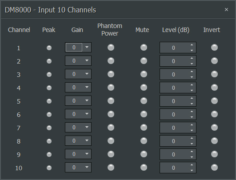The height and width of the screenshot is (180, 236).
Task: Enable Phantom Power on channel 8
Action: click(111, 141)
